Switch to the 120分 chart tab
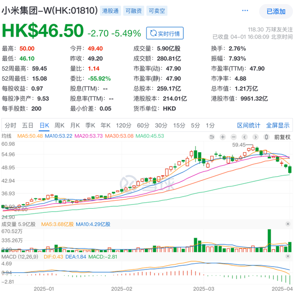297x294 pixels. (124, 125)
